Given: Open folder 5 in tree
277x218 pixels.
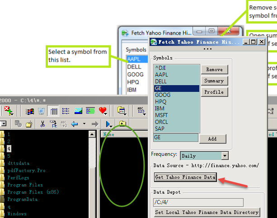Looking at the screenshot, I should pyautogui.click(x=9, y=156).
